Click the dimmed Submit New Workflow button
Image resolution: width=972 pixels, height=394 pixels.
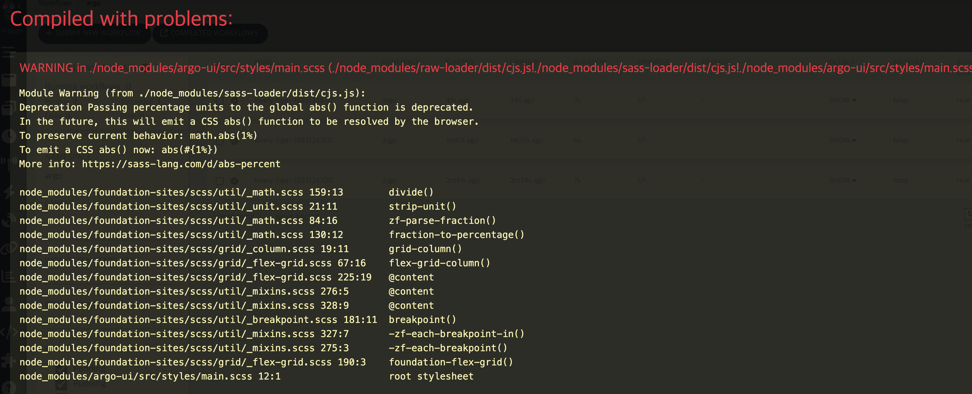(x=94, y=33)
